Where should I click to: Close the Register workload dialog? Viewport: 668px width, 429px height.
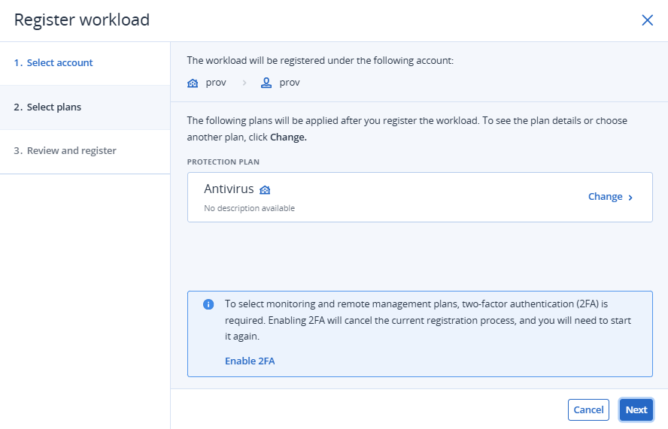[x=647, y=20]
